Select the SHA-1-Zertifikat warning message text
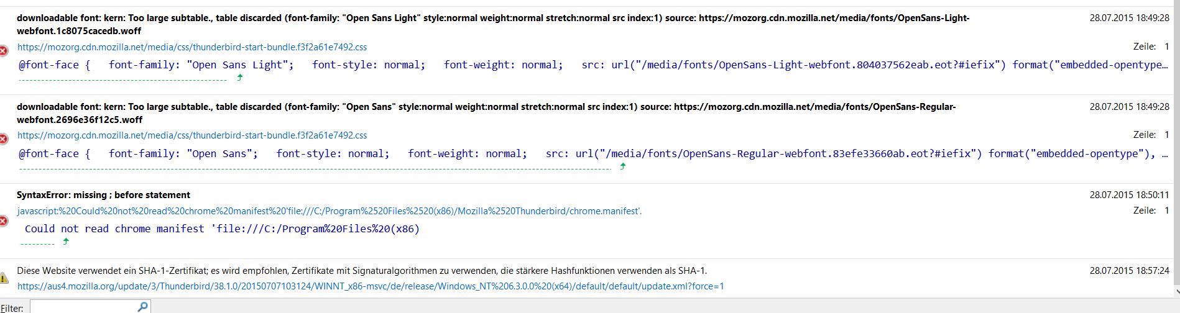 pyautogui.click(x=362, y=271)
